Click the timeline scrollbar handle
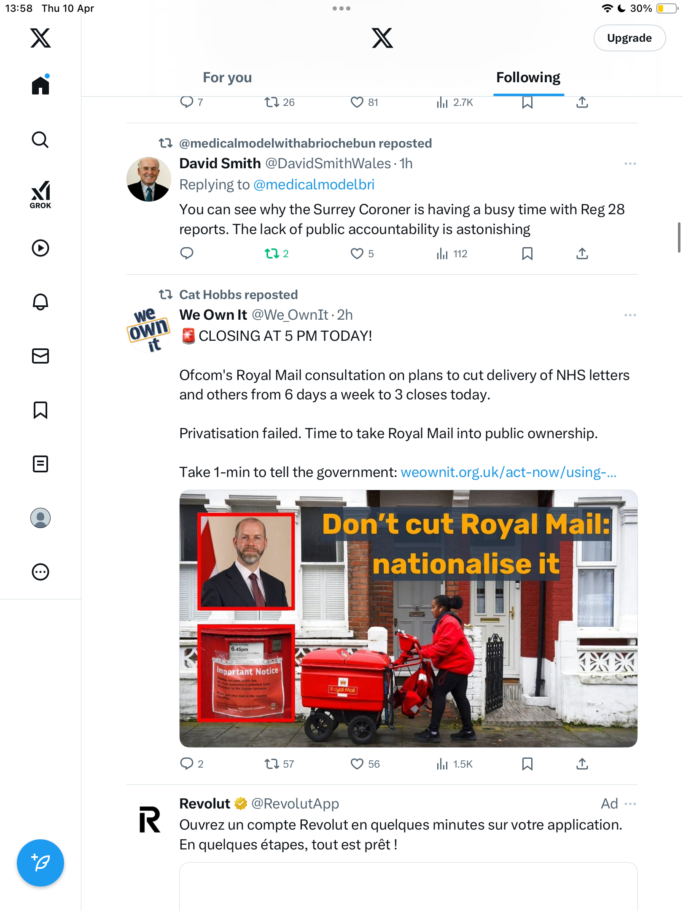Screen dimensions: 683x911 pyautogui.click(x=679, y=237)
